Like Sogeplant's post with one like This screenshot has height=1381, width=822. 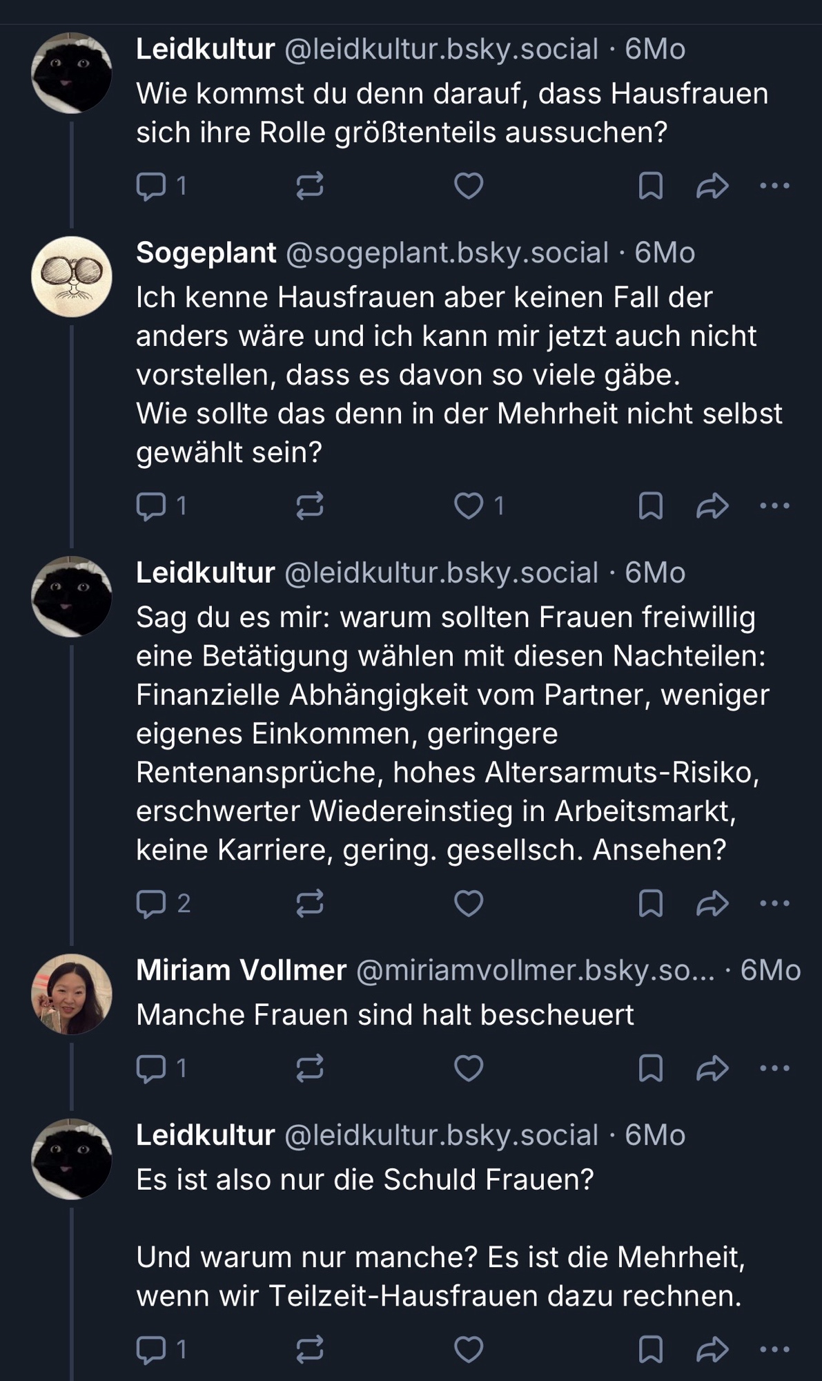469,506
